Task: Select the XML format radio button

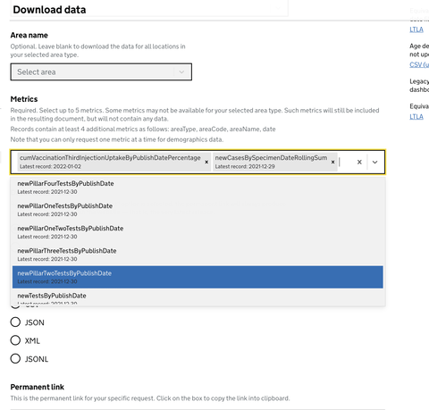Action: click(15, 340)
